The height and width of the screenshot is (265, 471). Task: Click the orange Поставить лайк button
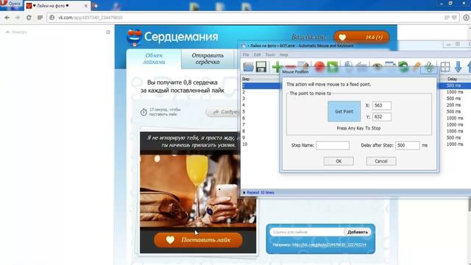(198, 240)
